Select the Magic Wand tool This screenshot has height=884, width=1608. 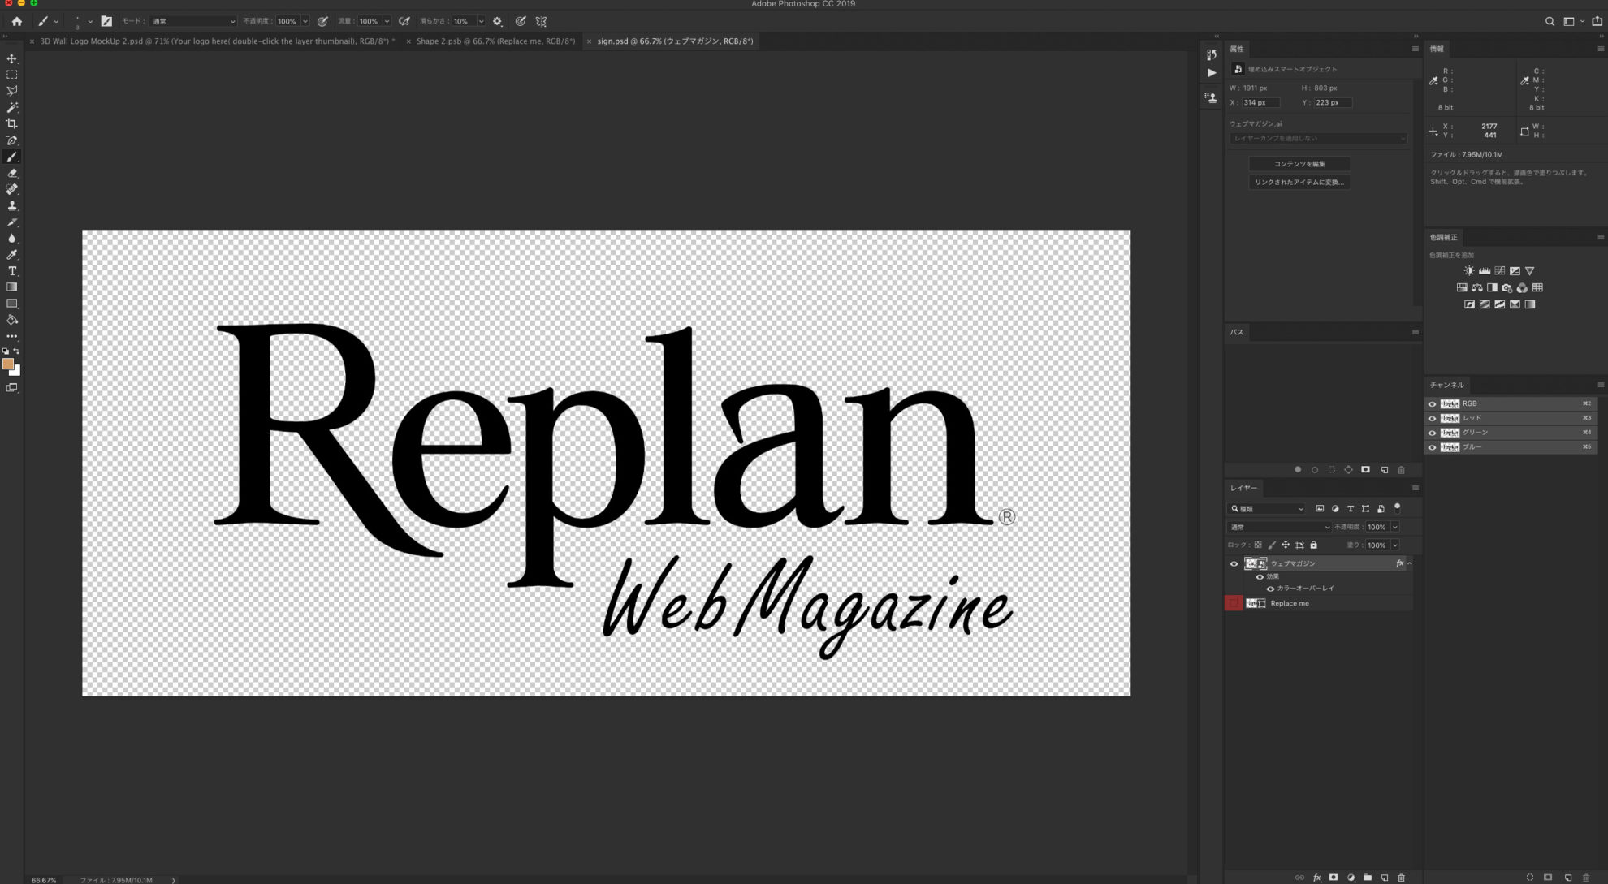click(x=12, y=107)
